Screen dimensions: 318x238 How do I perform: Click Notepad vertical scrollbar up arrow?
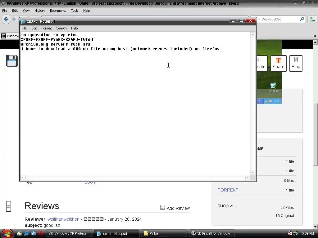click(253, 35)
